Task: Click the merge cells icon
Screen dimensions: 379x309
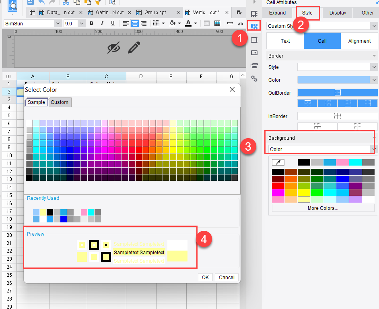Action: [x=207, y=23]
